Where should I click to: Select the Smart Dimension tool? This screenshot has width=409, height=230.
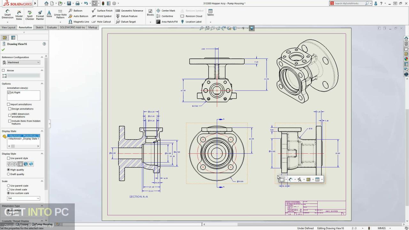(x=7, y=14)
